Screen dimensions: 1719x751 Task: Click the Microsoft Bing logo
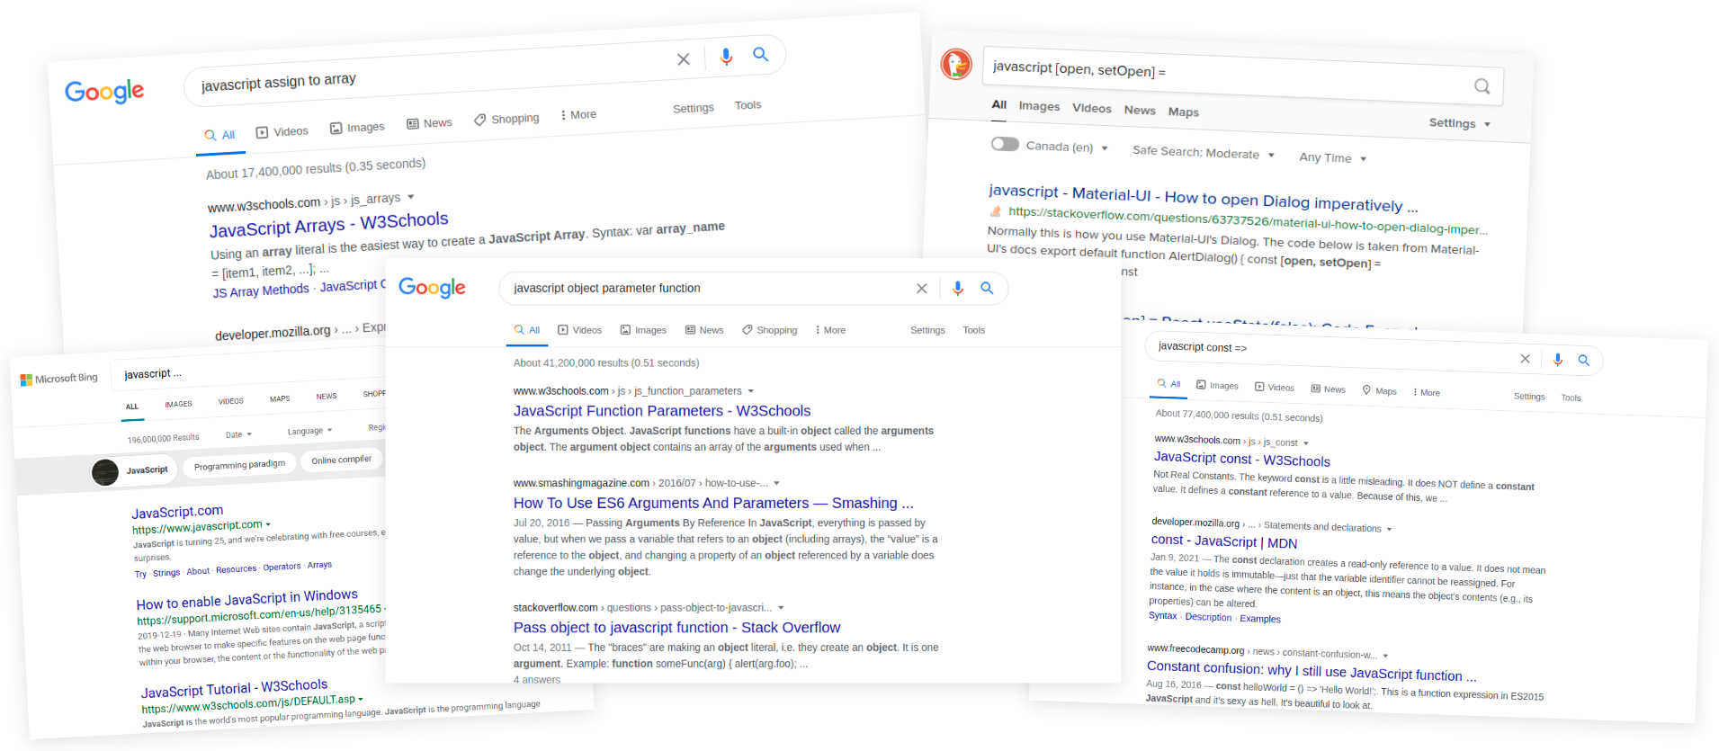pyautogui.click(x=59, y=379)
